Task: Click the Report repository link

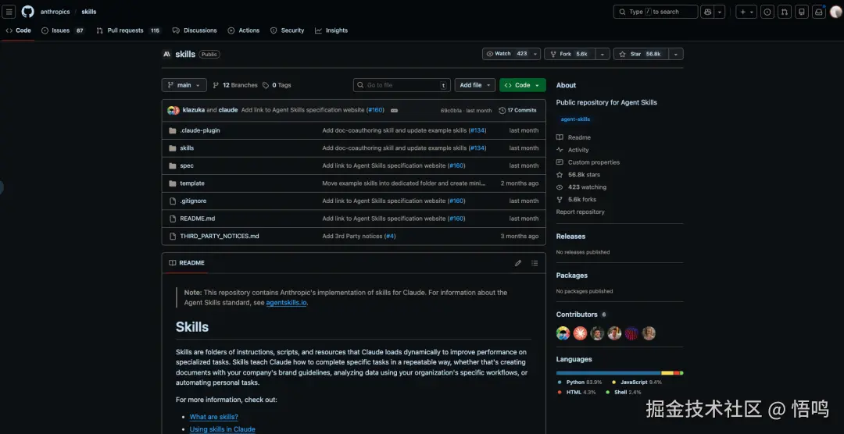Action: point(580,212)
